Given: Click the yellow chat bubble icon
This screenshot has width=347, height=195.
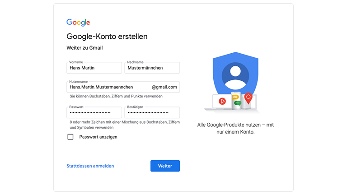Looking at the screenshot, I should coord(235,97).
